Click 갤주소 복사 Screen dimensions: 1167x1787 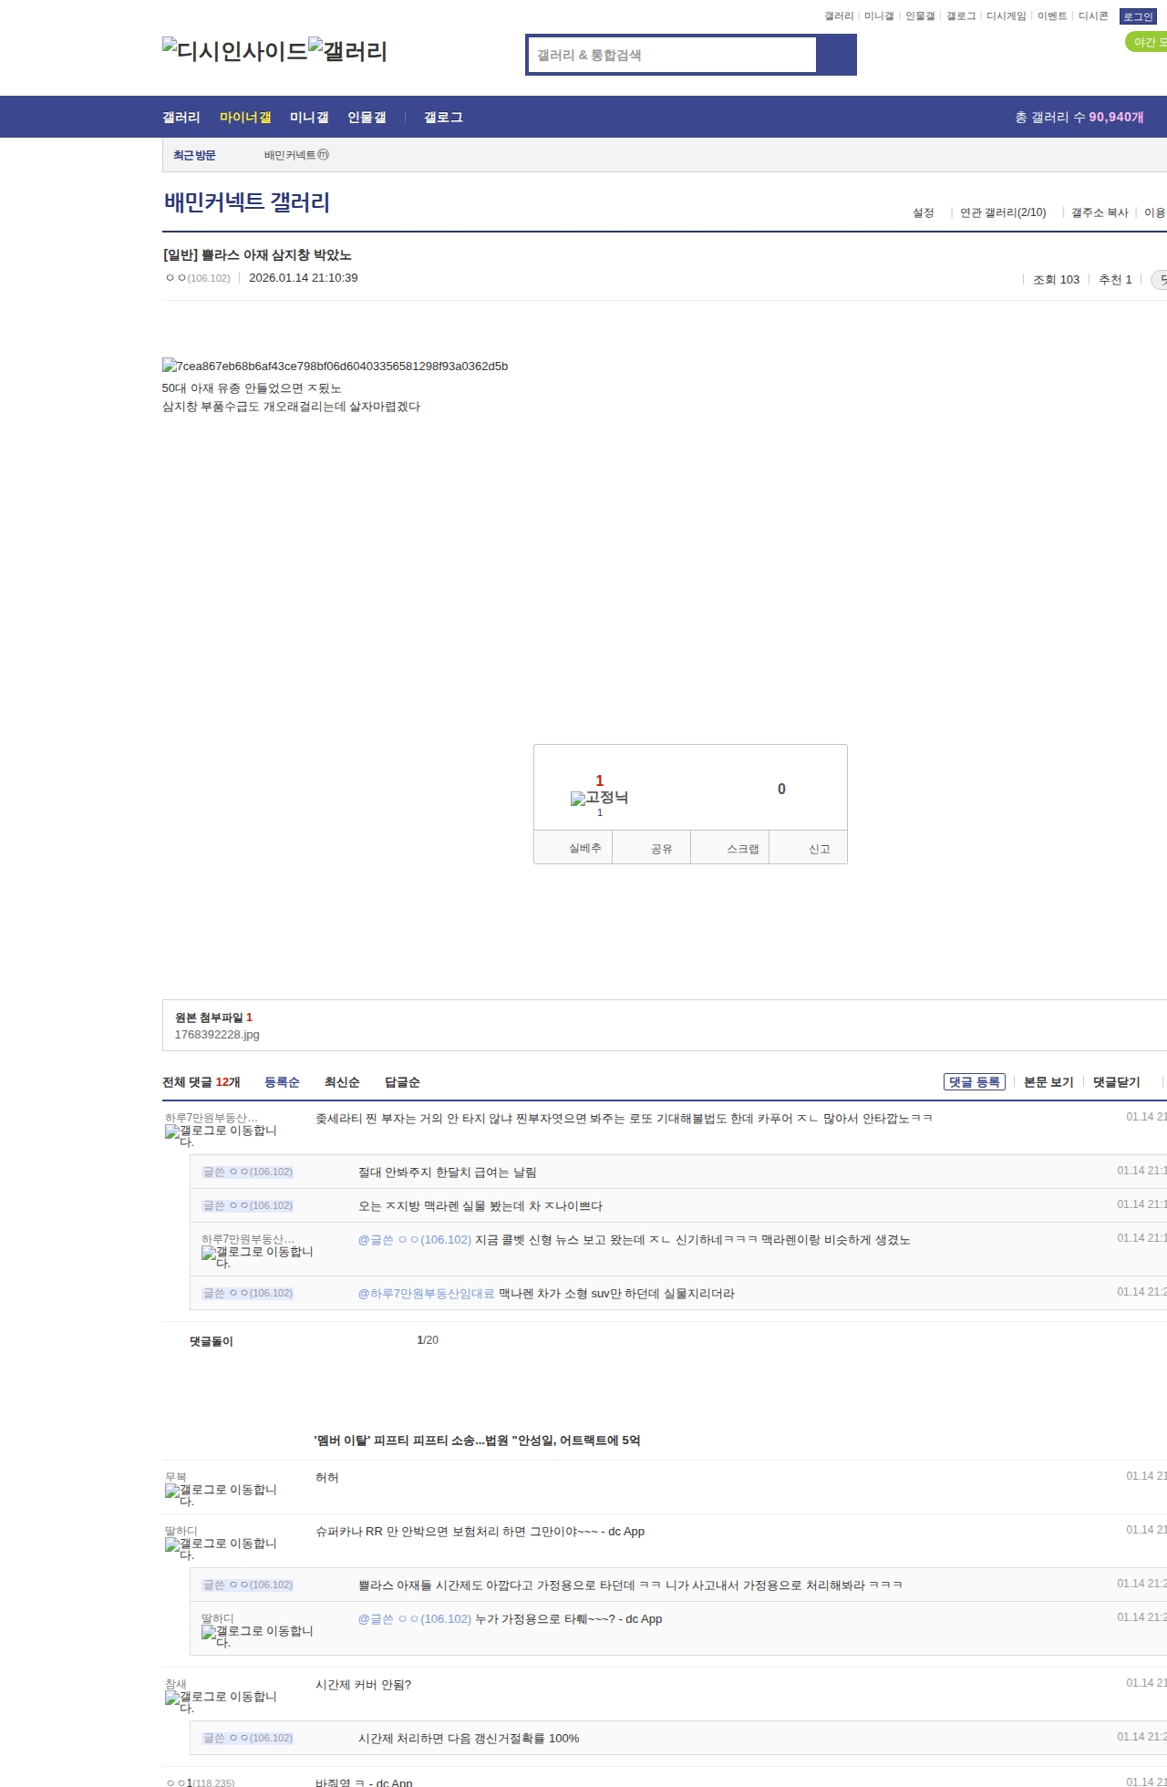(1100, 212)
